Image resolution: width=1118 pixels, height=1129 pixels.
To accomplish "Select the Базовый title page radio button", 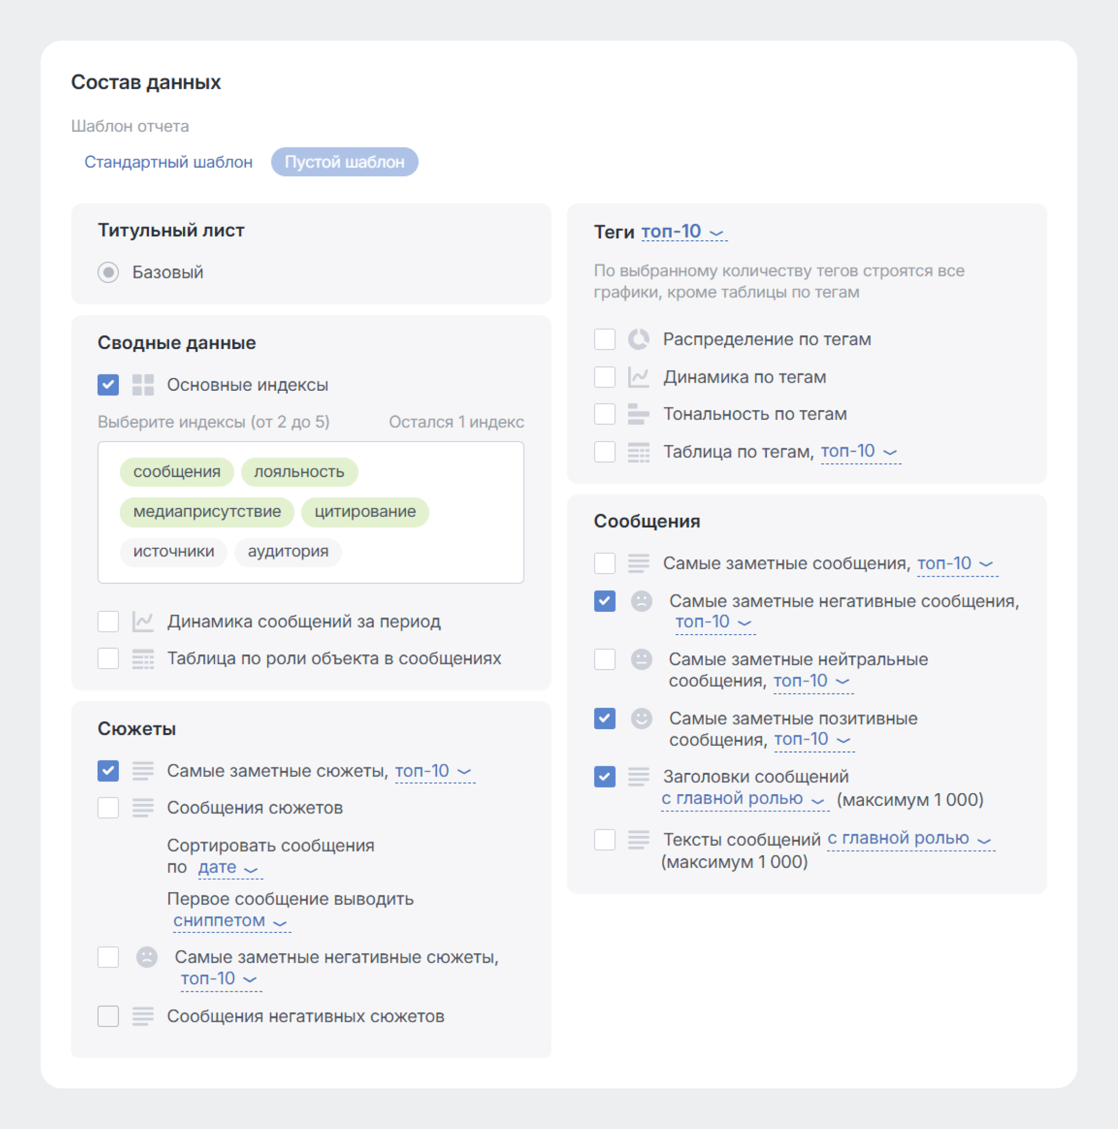I will (108, 272).
